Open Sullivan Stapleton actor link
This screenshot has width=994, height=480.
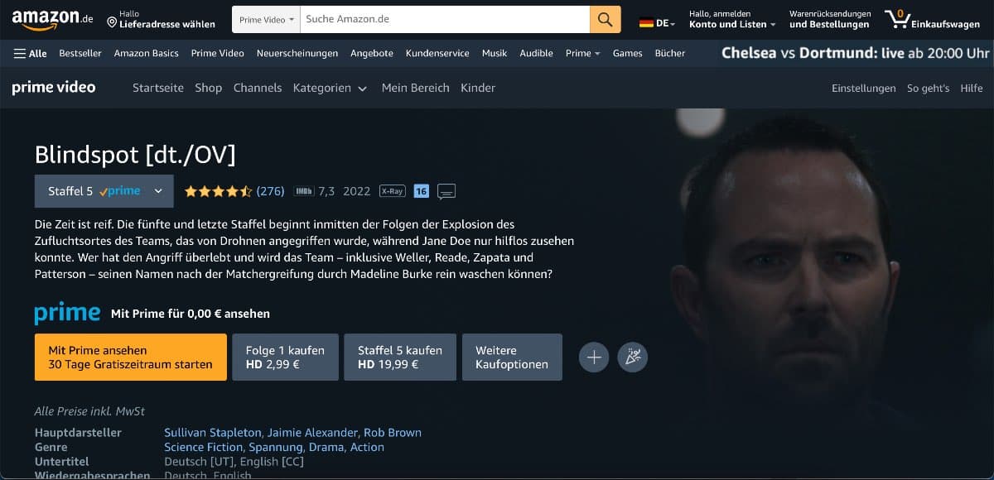214,432
